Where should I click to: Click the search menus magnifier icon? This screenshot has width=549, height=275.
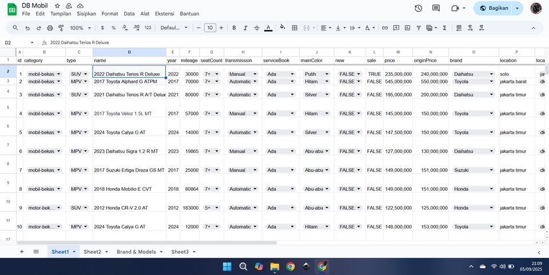(x=15, y=27)
